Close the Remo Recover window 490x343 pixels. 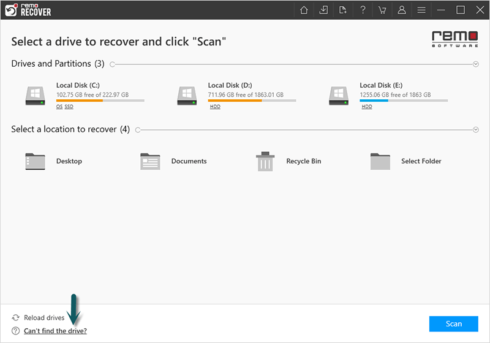(480, 10)
